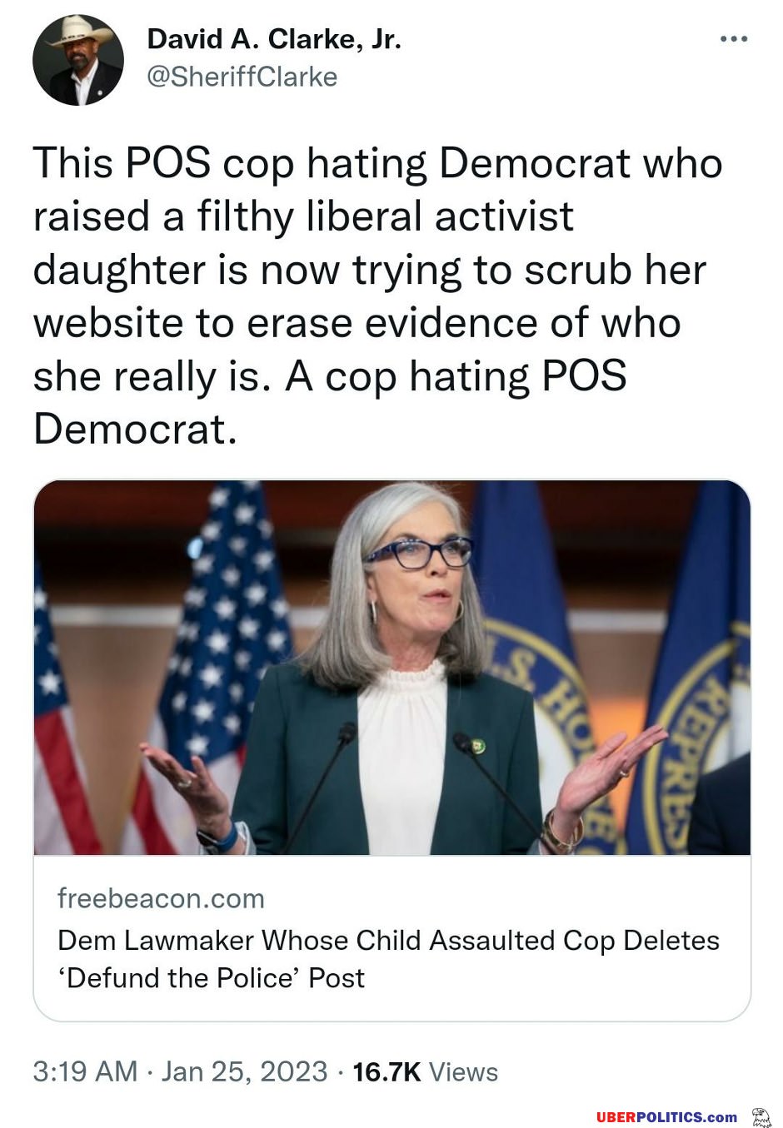Click the eagle logo beside UberPolitics watermark
This screenshot has height=1128, width=783.
click(761, 1116)
